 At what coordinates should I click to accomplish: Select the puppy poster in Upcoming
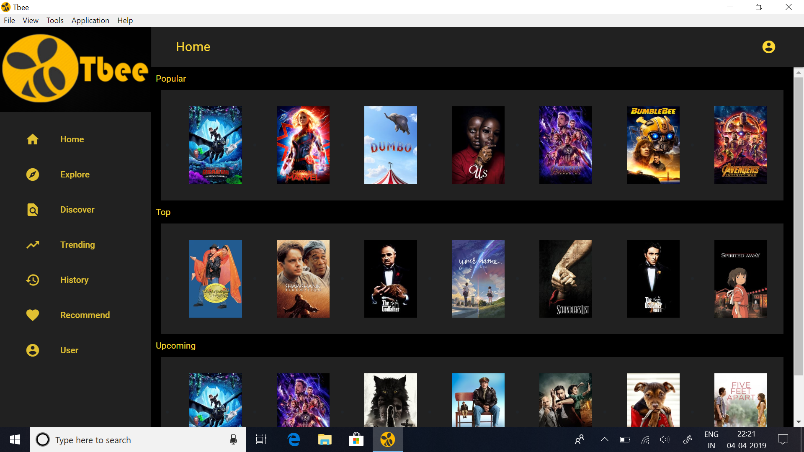click(x=653, y=400)
